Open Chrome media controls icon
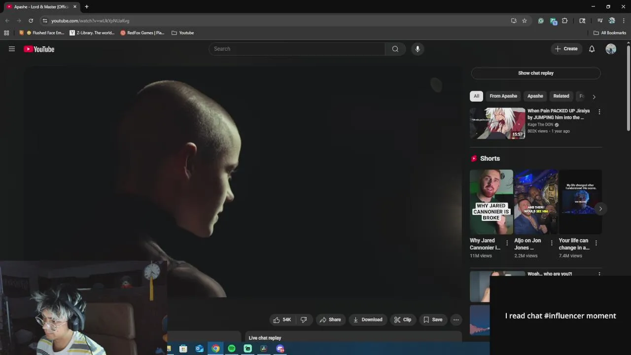 coord(600,21)
